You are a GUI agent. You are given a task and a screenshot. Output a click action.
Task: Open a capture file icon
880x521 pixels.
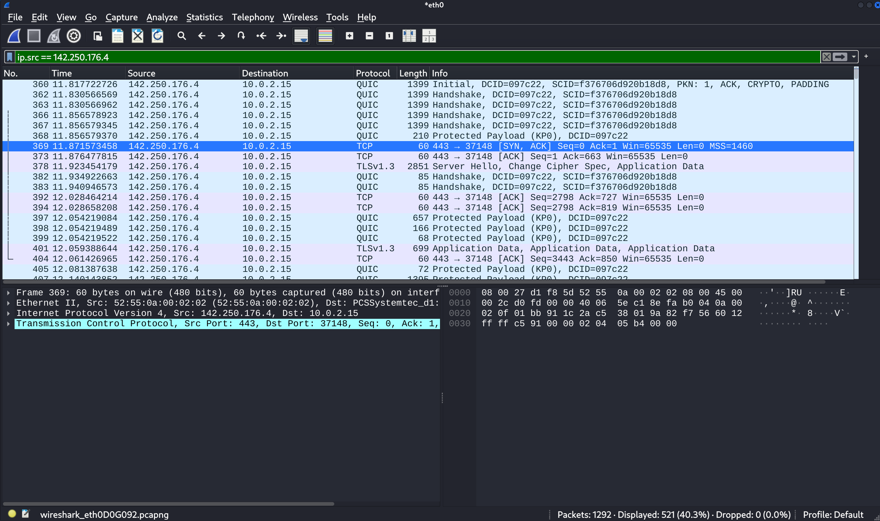click(x=98, y=36)
